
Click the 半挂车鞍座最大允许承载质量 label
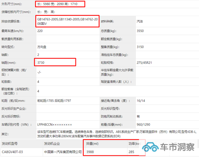[117, 72]
